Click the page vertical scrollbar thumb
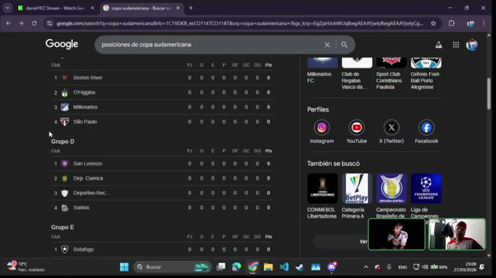Screen dimensions: 496x278 tap(489, 93)
